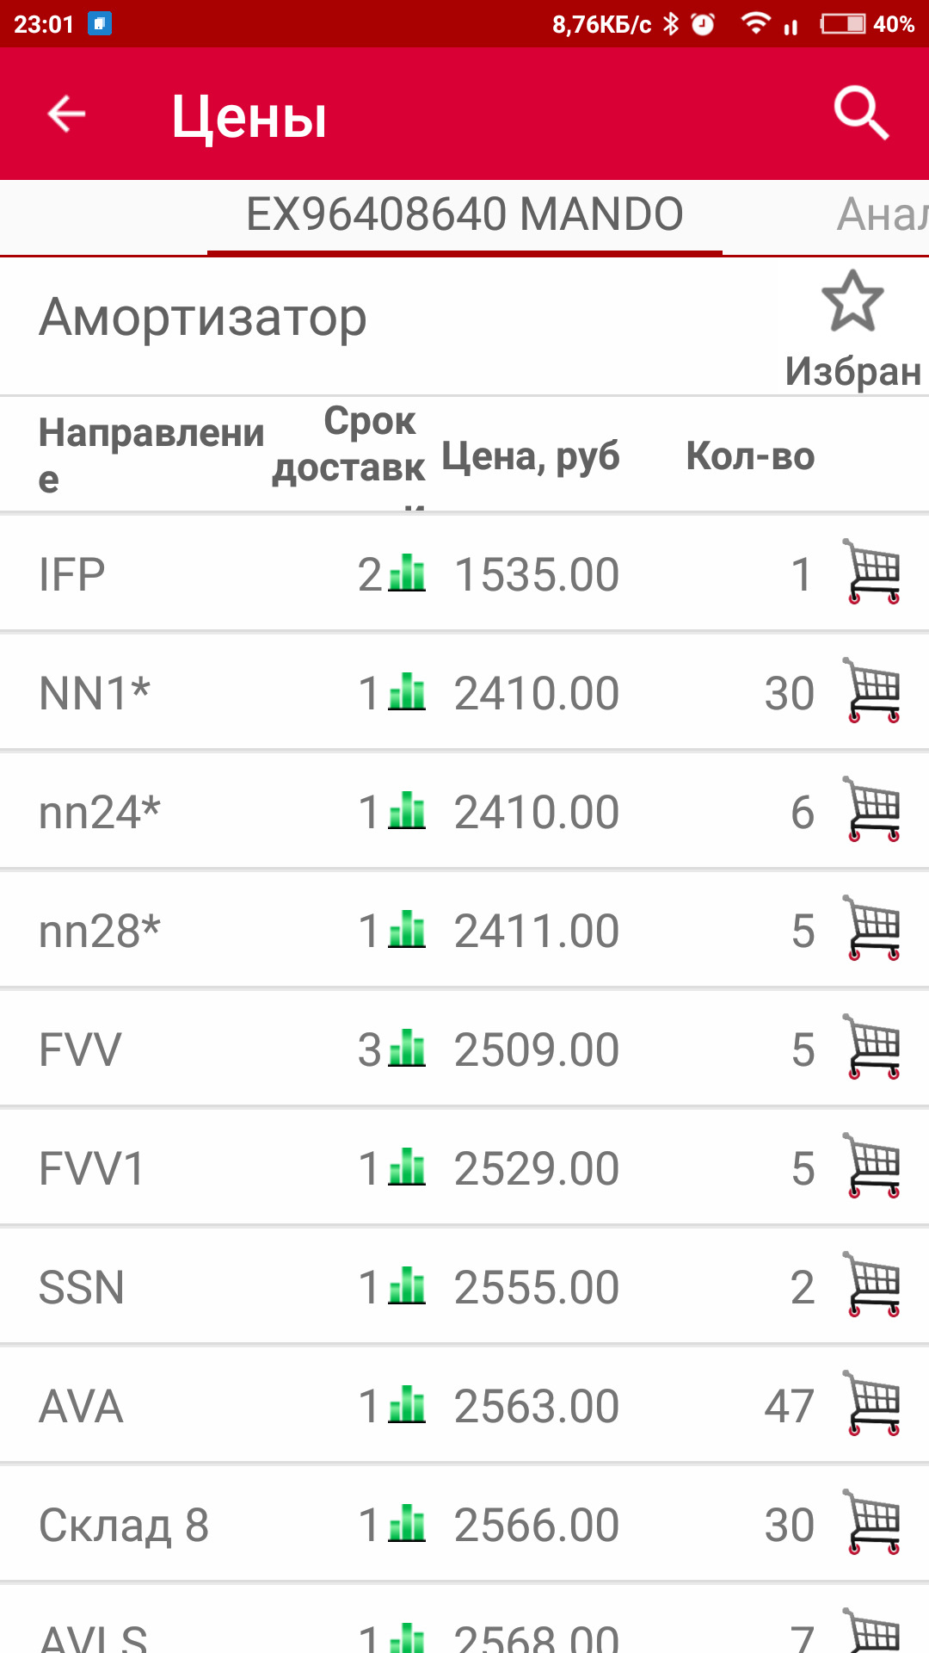Open the 2563.00 price for AVA
The height and width of the screenshot is (1653, 929).
click(536, 1406)
